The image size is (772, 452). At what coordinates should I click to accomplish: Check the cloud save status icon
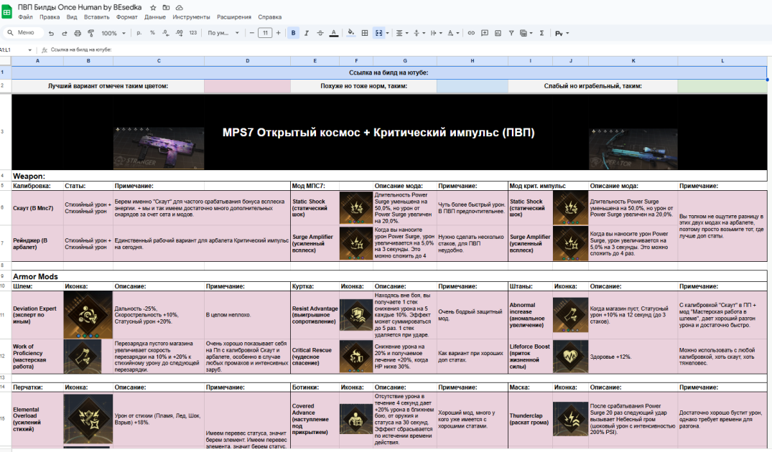(180, 8)
